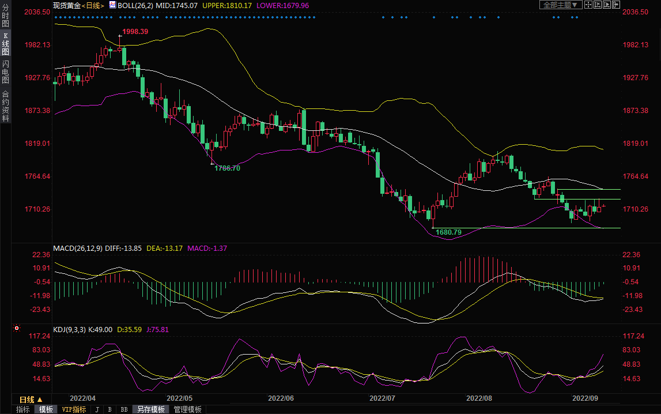Click the BOLL indicator chart icon

coord(112,5)
